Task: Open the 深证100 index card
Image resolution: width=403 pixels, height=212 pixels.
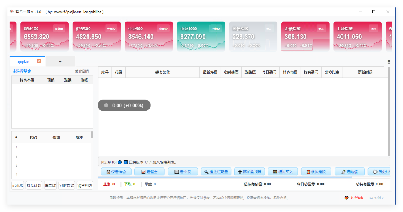Action: coord(45,37)
